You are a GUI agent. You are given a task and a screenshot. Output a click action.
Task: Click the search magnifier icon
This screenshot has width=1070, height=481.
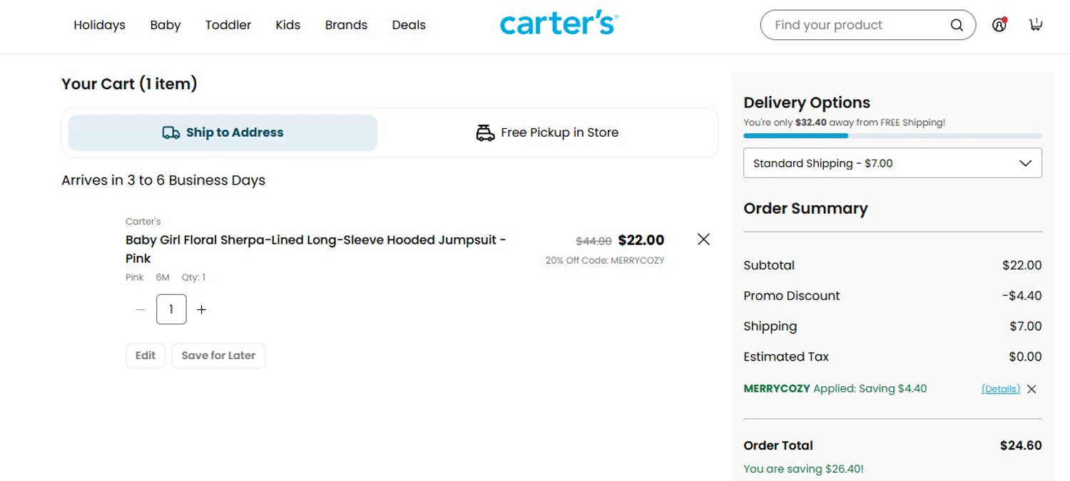click(x=957, y=25)
